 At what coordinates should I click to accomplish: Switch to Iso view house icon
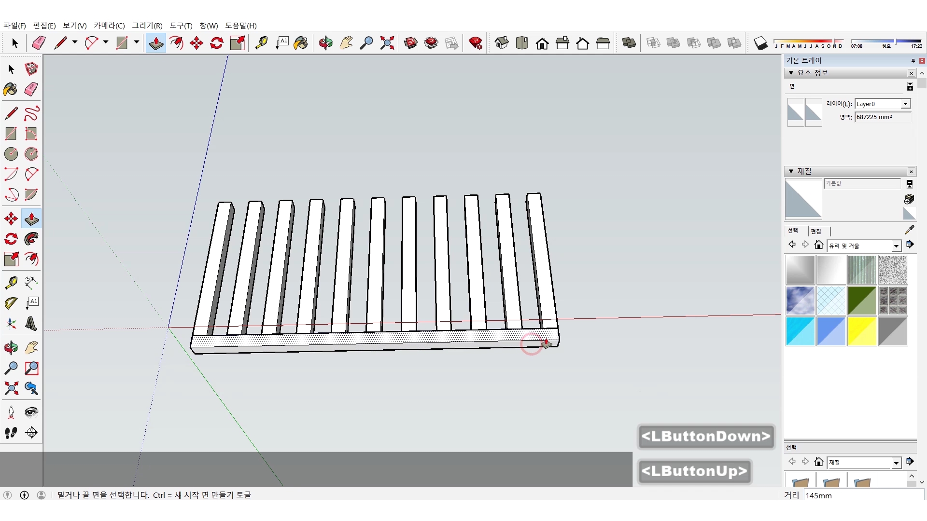(502, 43)
